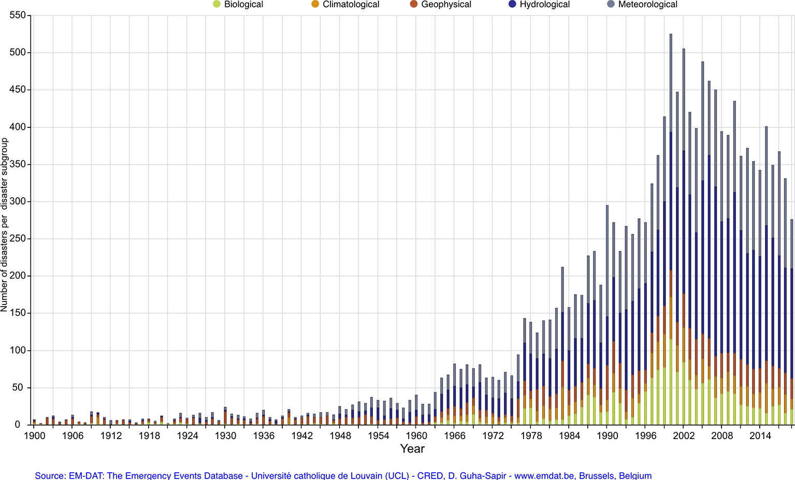Click the gray Meteorological legend dot
Image resolution: width=795 pixels, height=480 pixels.
611,4
